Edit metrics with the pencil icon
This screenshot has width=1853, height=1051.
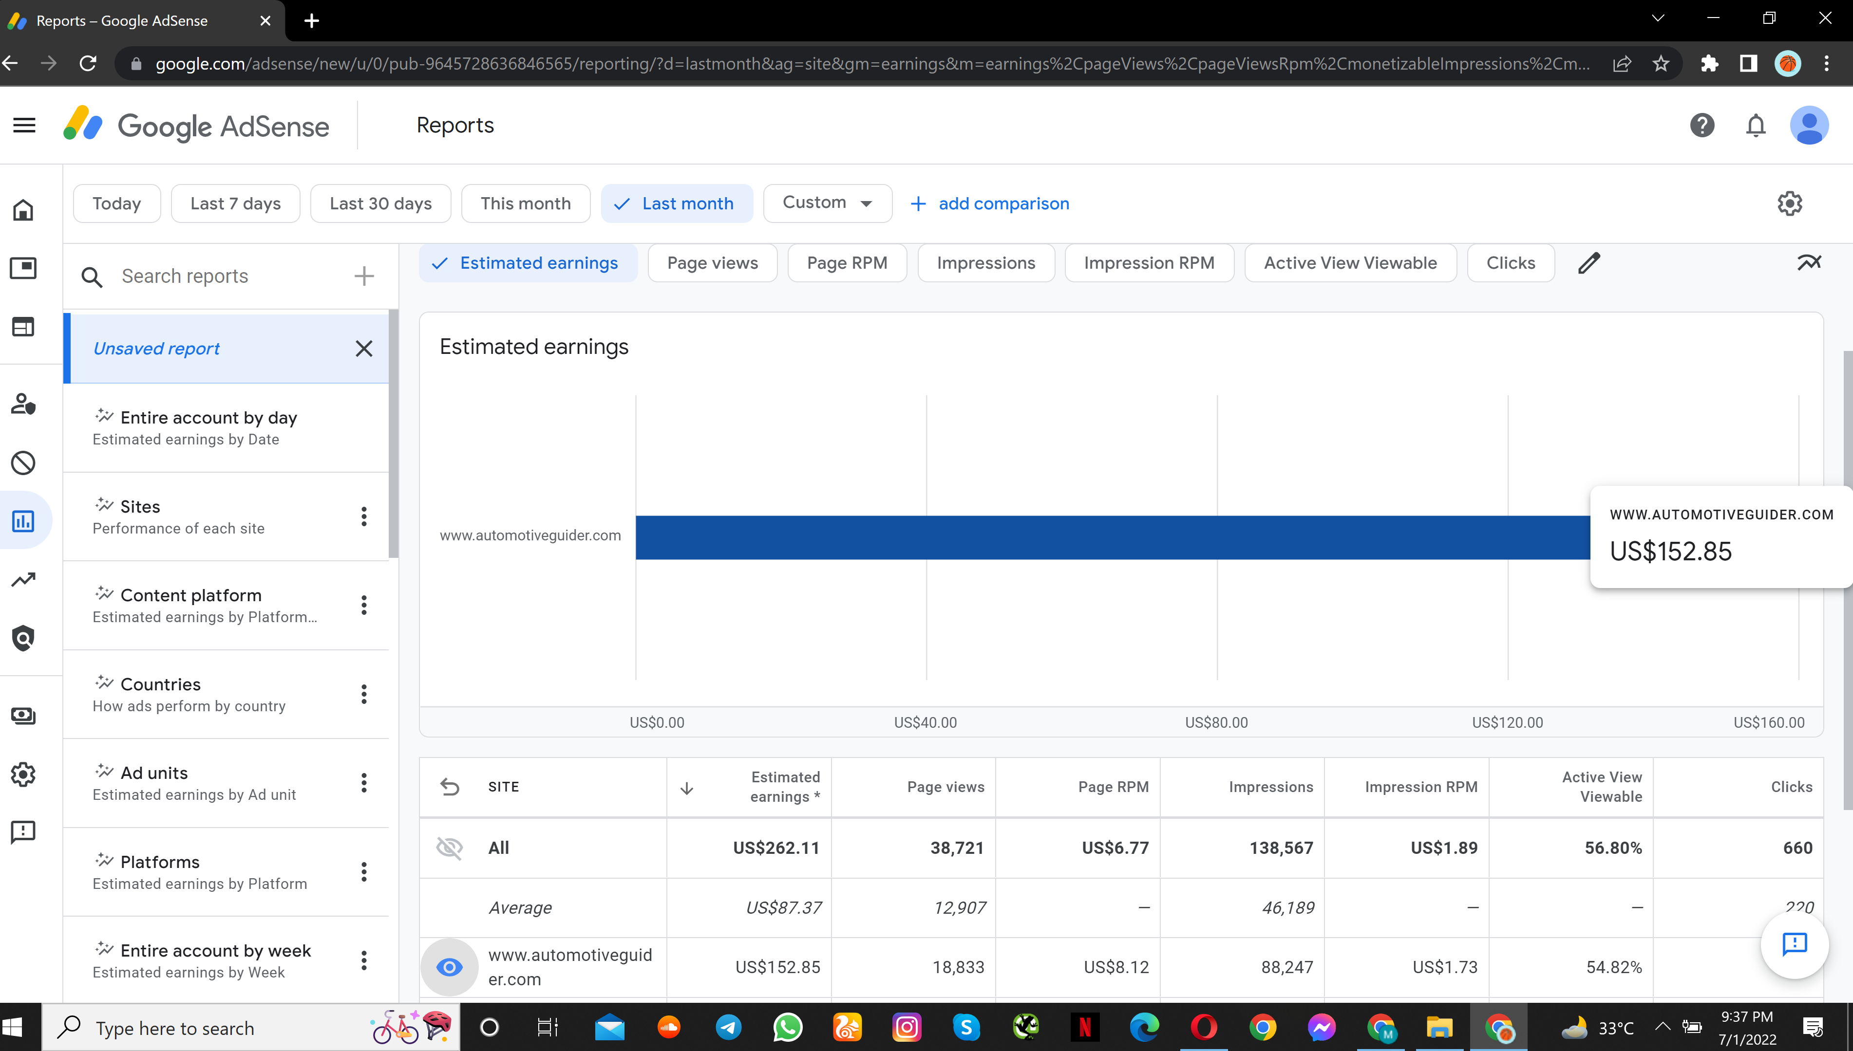(x=1588, y=263)
